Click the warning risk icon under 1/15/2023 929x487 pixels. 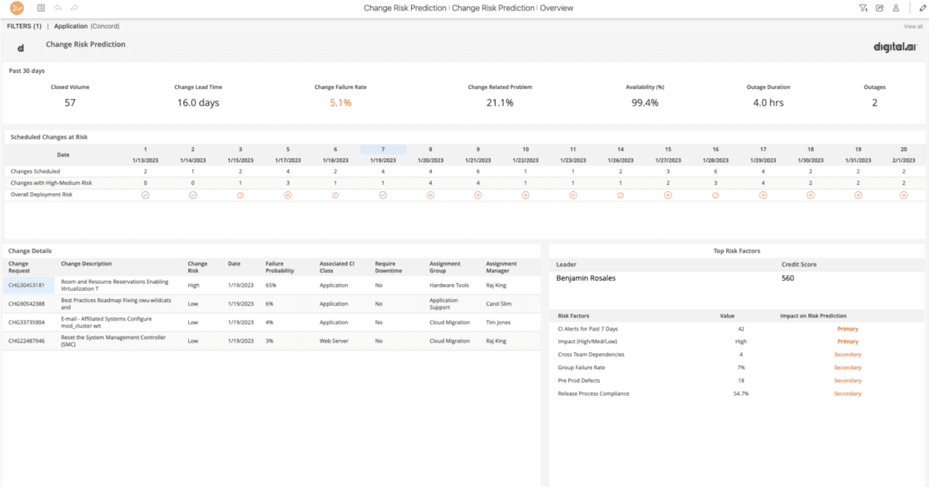coord(240,195)
